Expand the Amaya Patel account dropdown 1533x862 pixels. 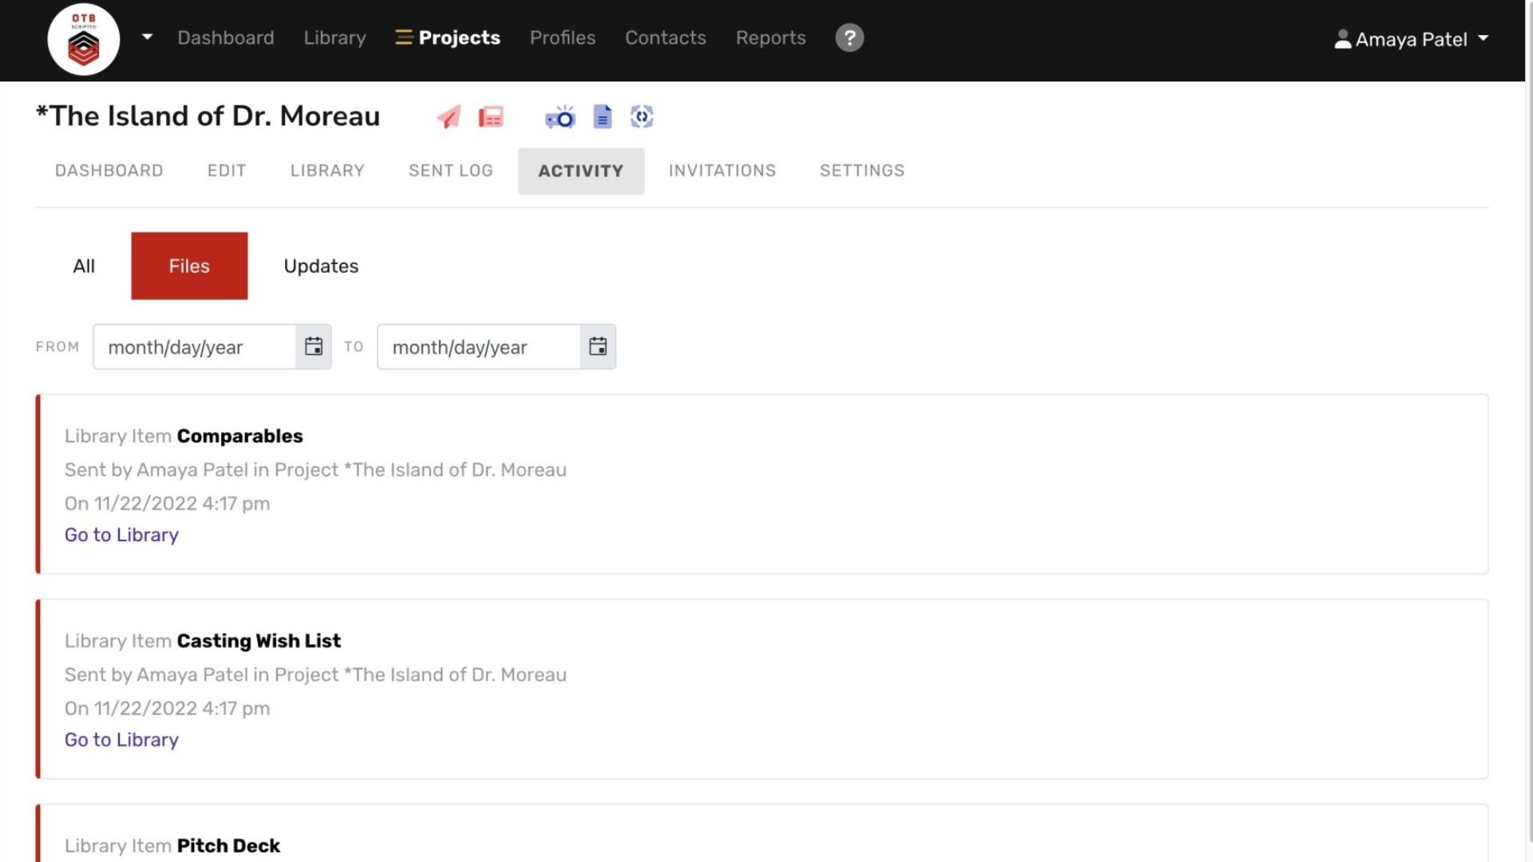1483,38
